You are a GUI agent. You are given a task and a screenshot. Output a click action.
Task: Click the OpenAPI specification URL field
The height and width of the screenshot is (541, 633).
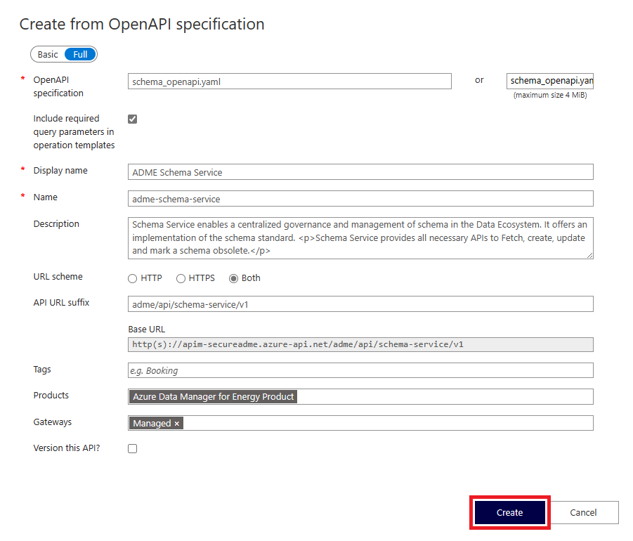[289, 81]
